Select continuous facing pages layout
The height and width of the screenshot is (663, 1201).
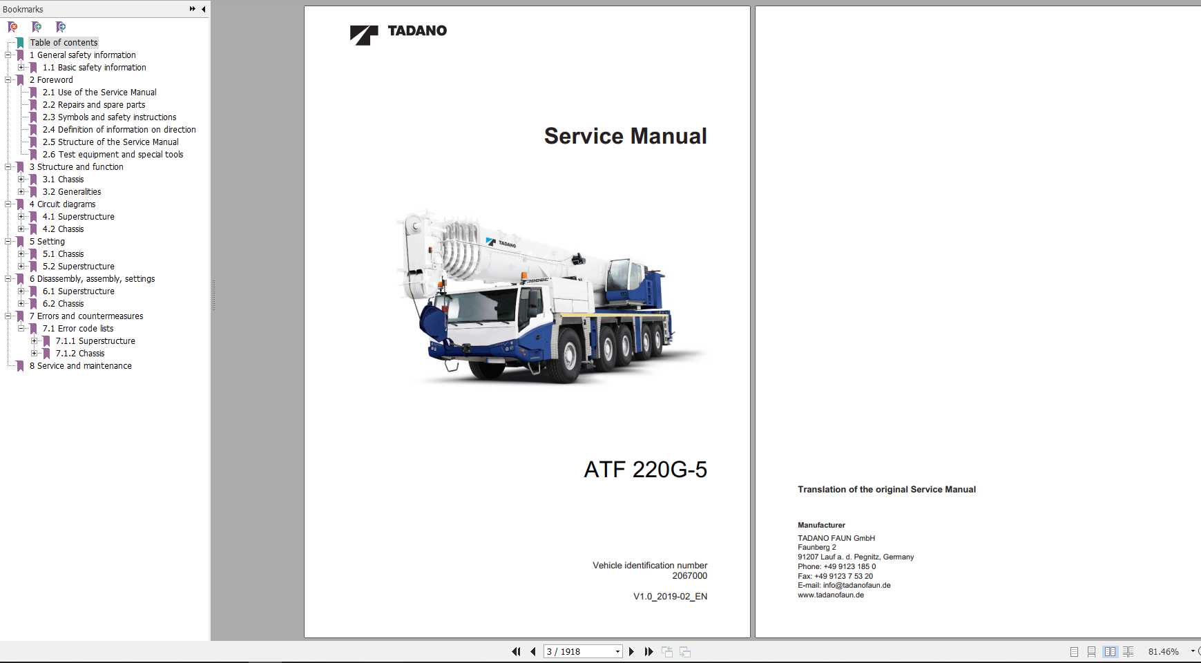(x=1128, y=651)
